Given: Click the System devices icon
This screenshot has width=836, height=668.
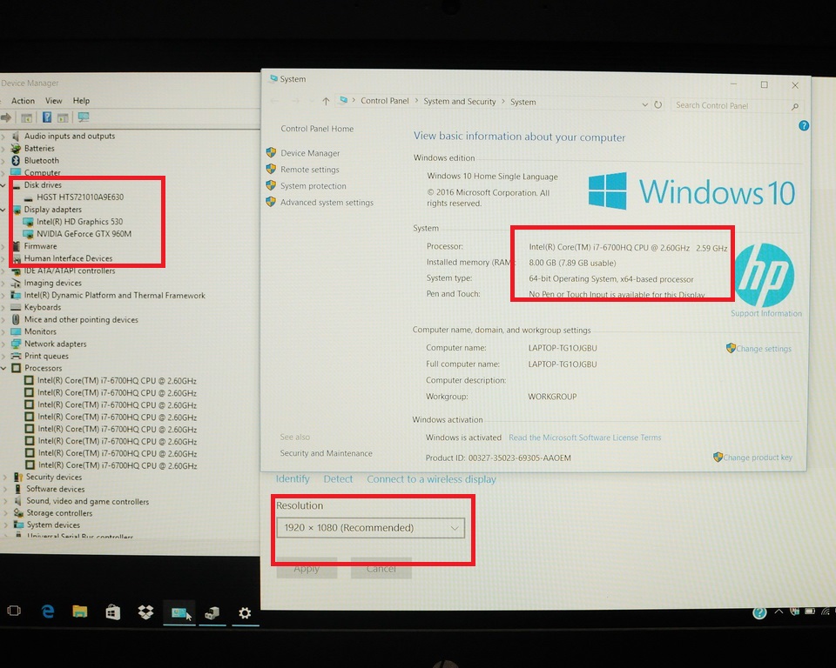Looking at the screenshot, I should coord(18,524).
